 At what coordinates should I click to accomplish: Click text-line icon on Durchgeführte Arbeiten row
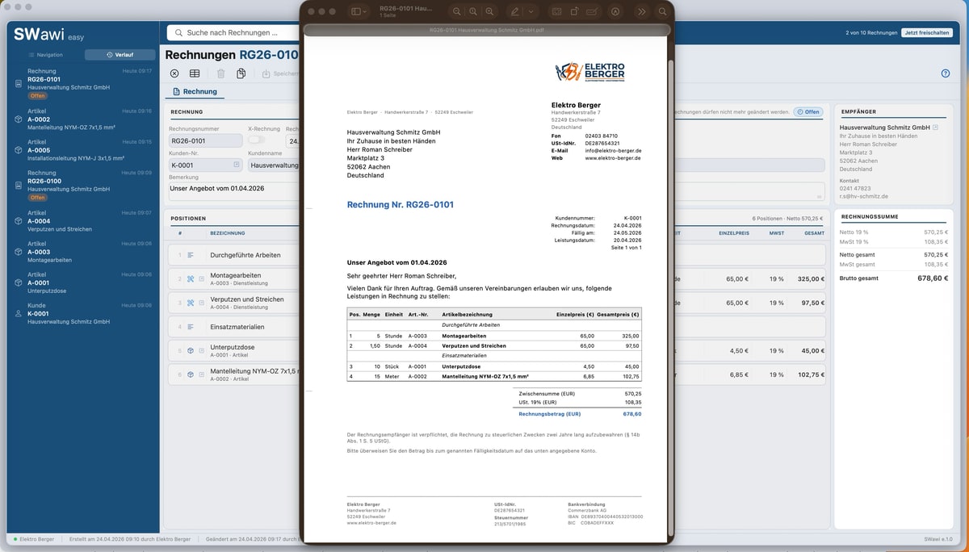click(x=191, y=255)
